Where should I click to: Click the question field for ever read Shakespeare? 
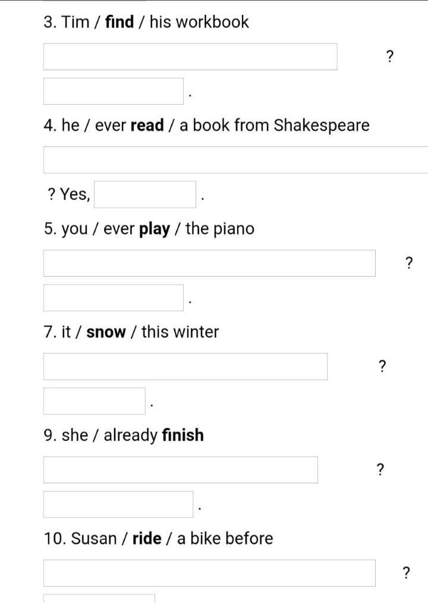point(235,160)
